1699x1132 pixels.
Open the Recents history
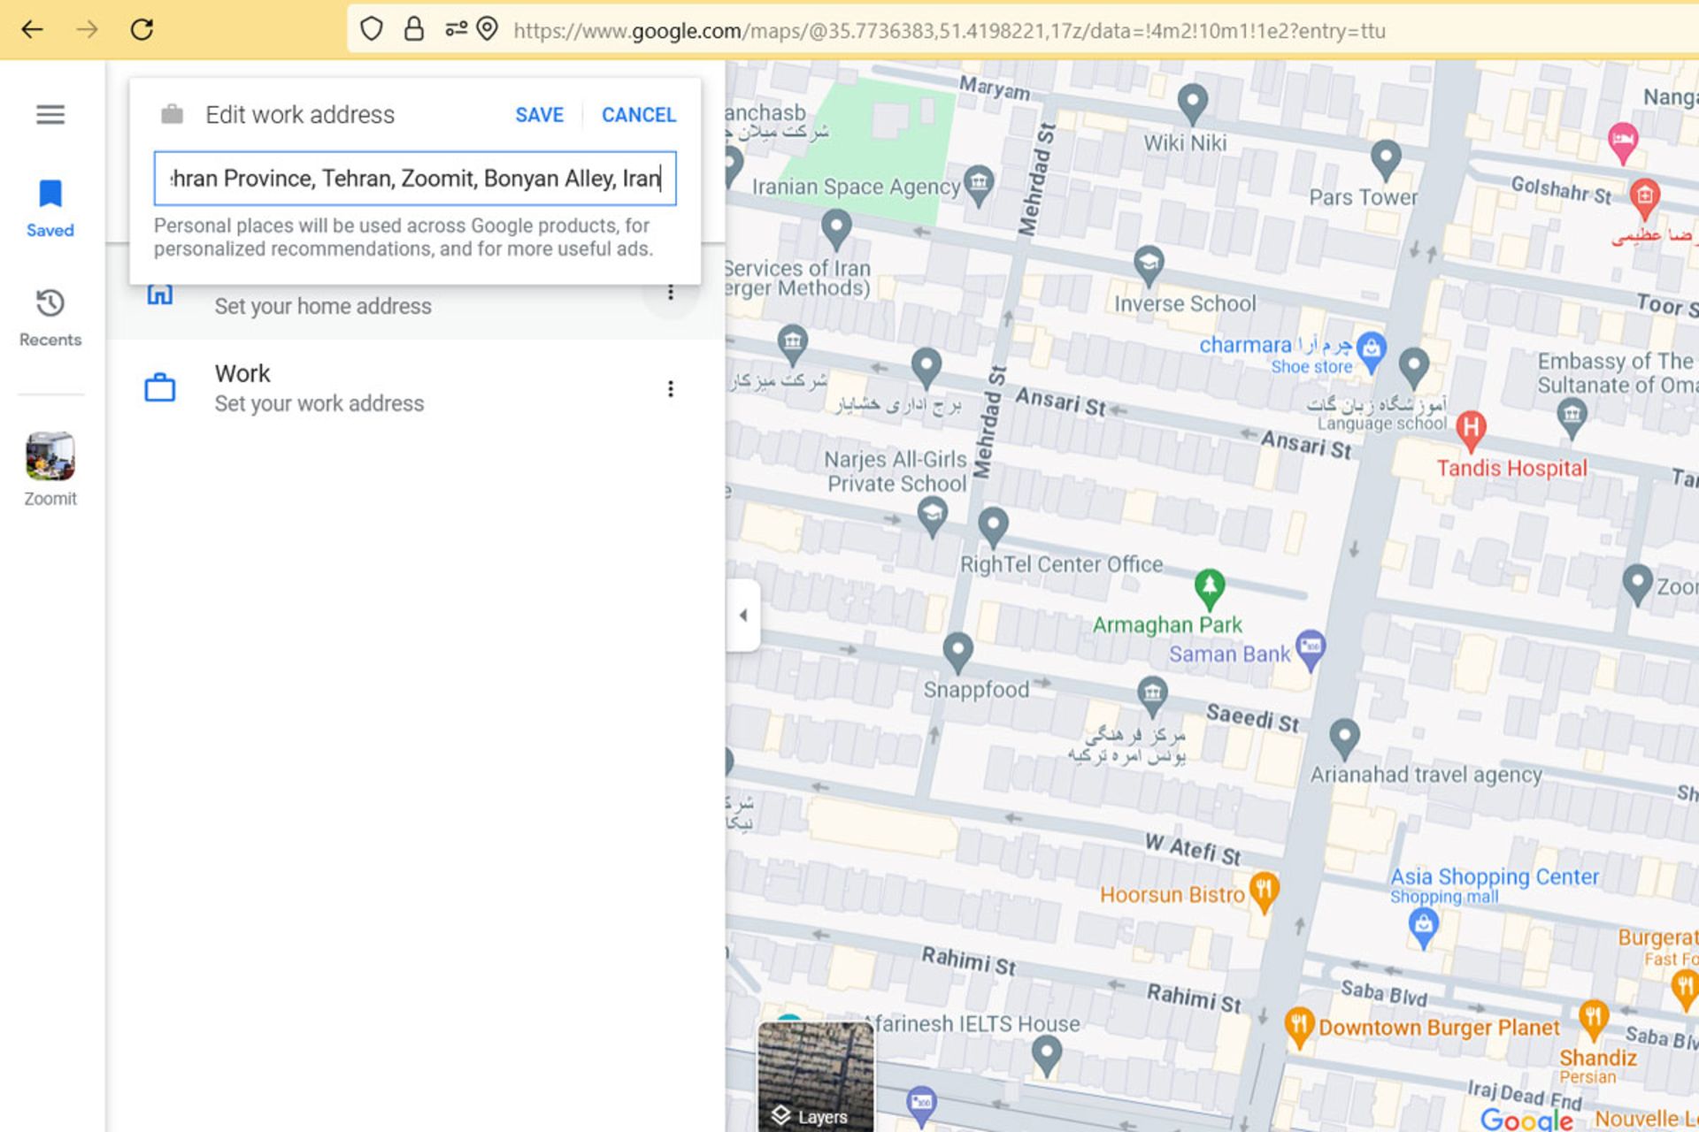[x=50, y=318]
